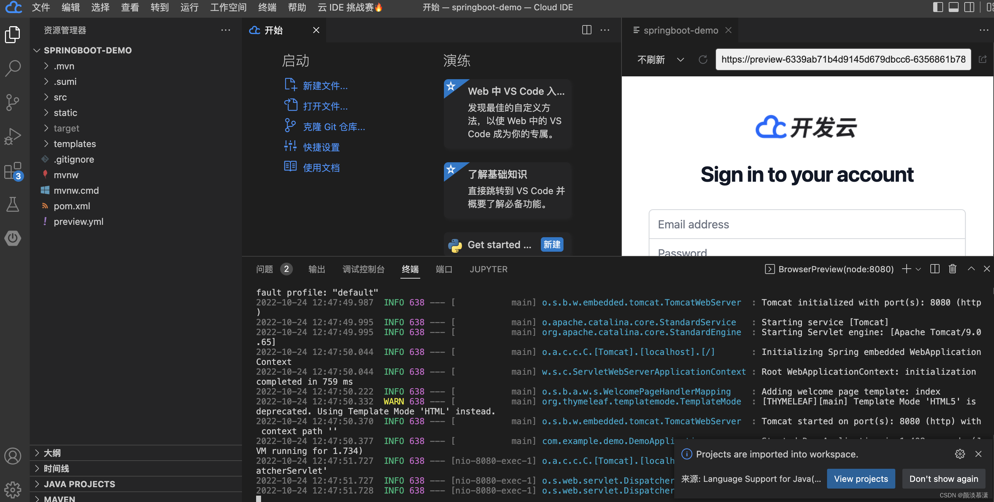Expand the JAVA PROJECTS section
Screen dimensions: 994x502
[79, 484]
